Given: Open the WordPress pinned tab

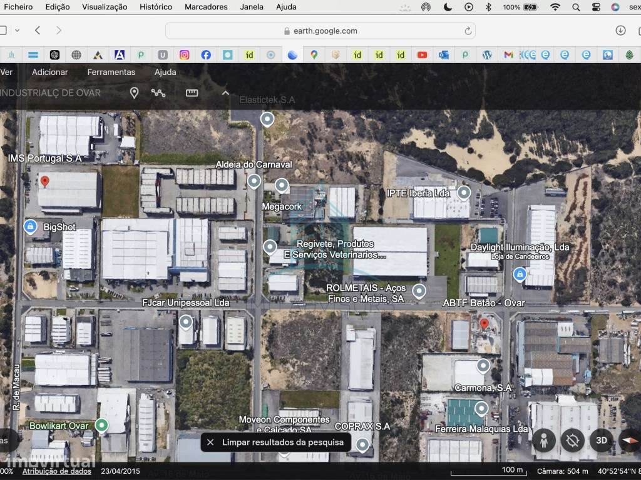Looking at the screenshot, I should (x=487, y=55).
